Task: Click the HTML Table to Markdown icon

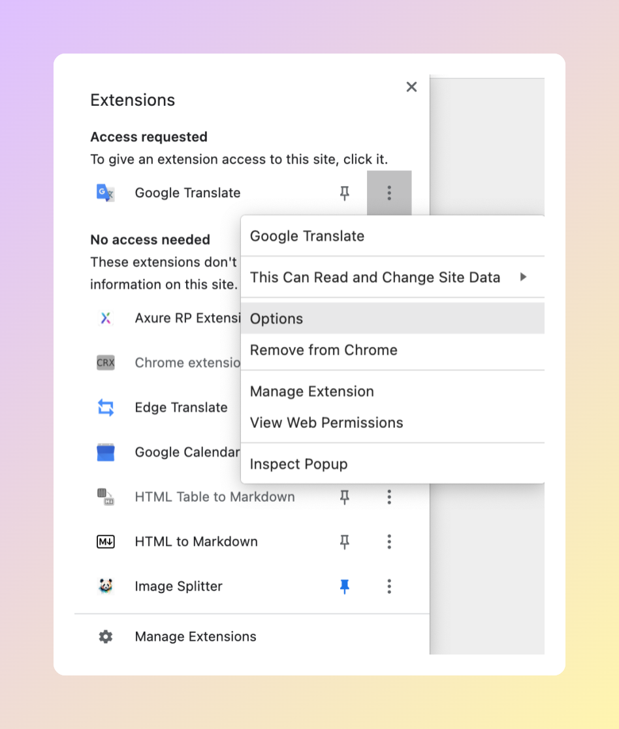Action: (106, 496)
